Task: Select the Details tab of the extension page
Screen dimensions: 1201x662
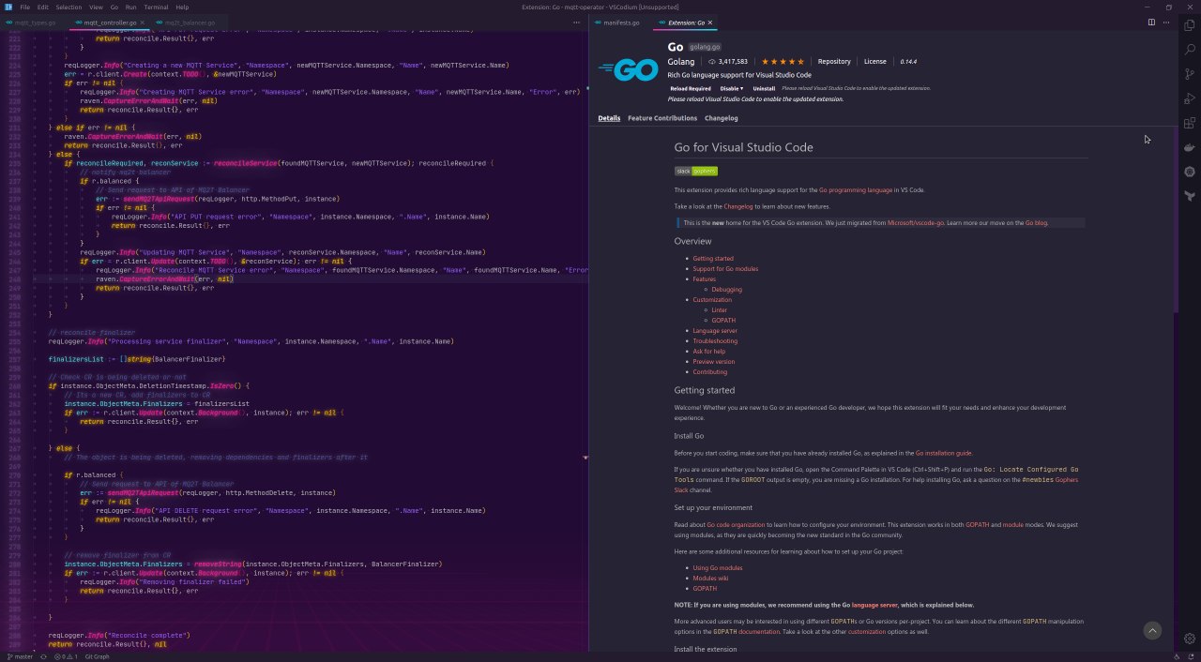Action: [609, 118]
